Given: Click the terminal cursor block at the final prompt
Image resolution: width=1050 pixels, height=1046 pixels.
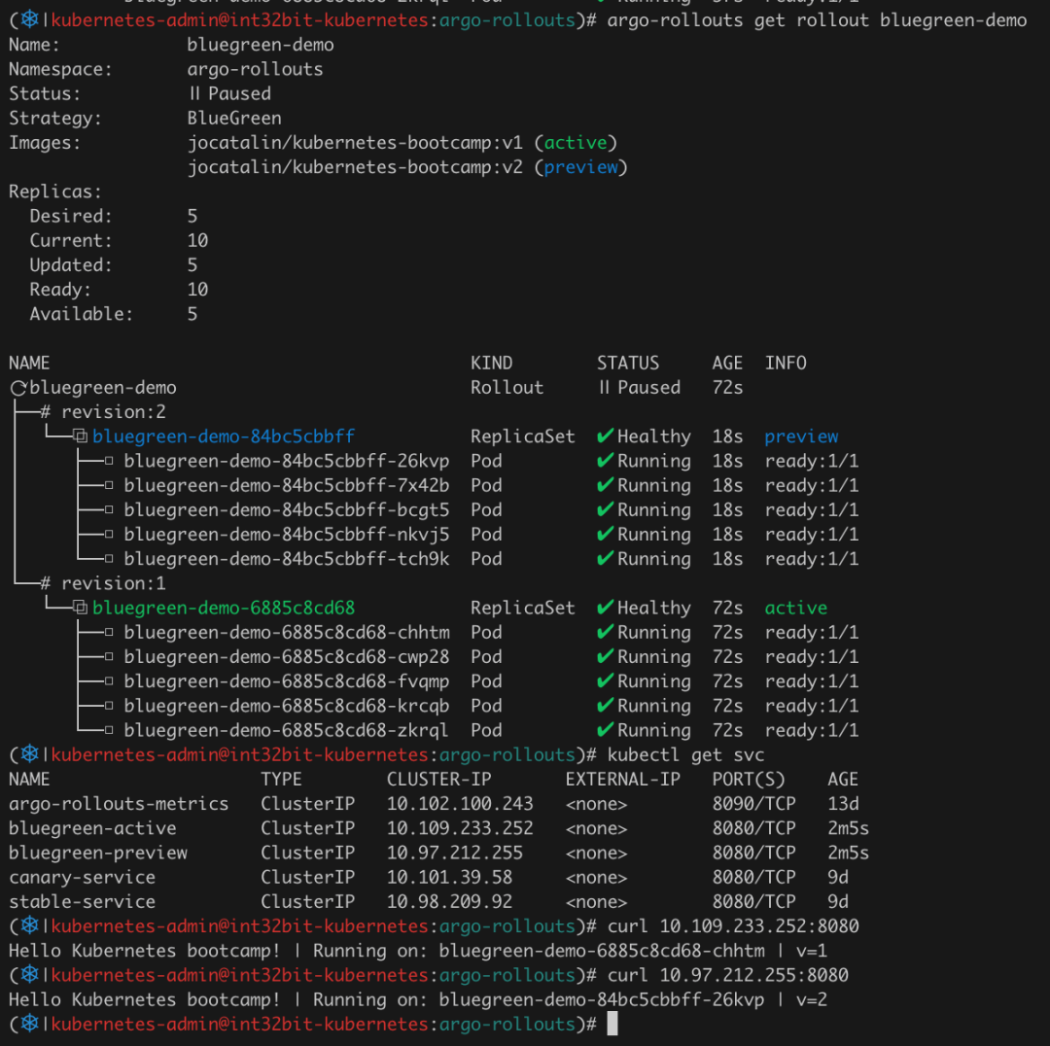Looking at the screenshot, I should pyautogui.click(x=612, y=1024).
